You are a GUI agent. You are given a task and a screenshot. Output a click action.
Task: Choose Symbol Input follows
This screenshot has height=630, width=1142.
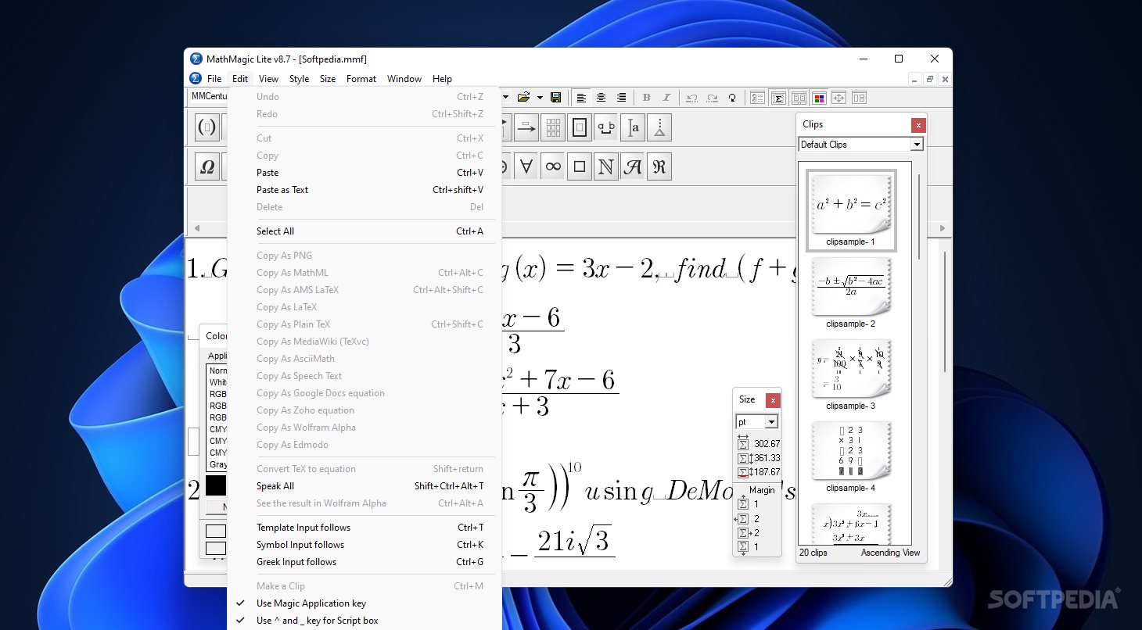coord(365,545)
